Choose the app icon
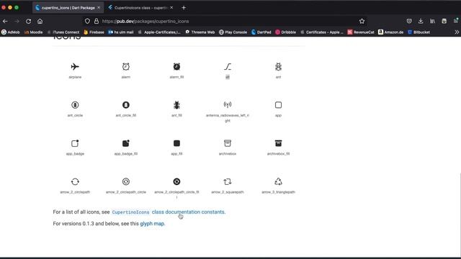Screen dimensions: 461x259 point(278,105)
